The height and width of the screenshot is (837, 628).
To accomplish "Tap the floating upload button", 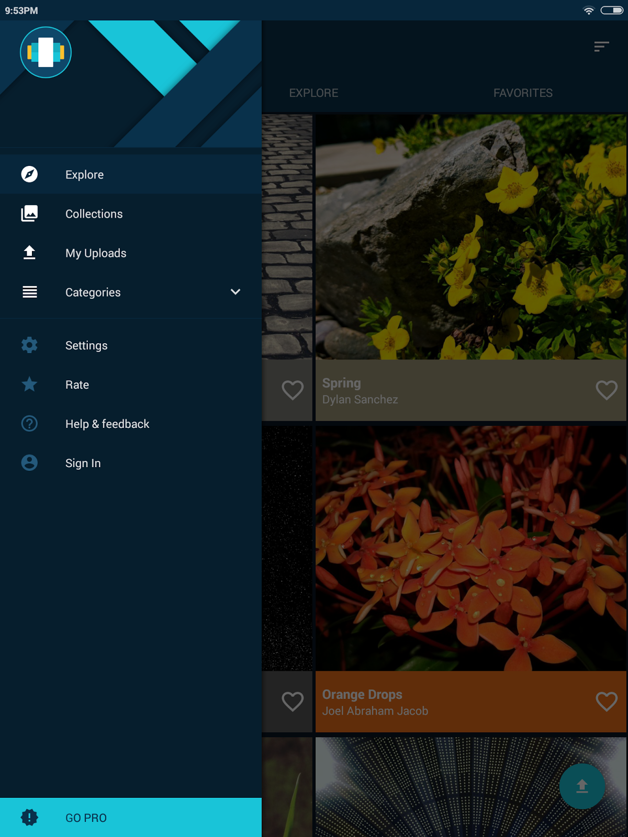I will point(582,786).
